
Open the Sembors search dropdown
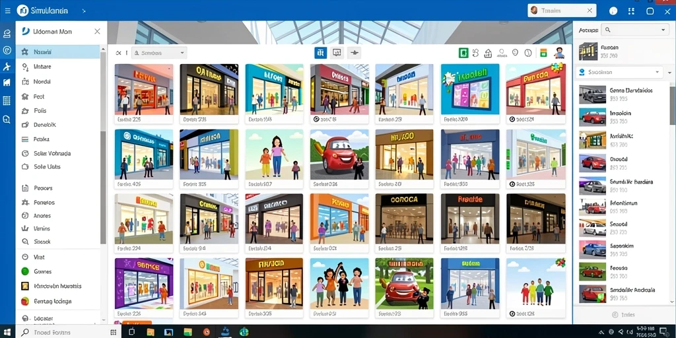point(159,53)
